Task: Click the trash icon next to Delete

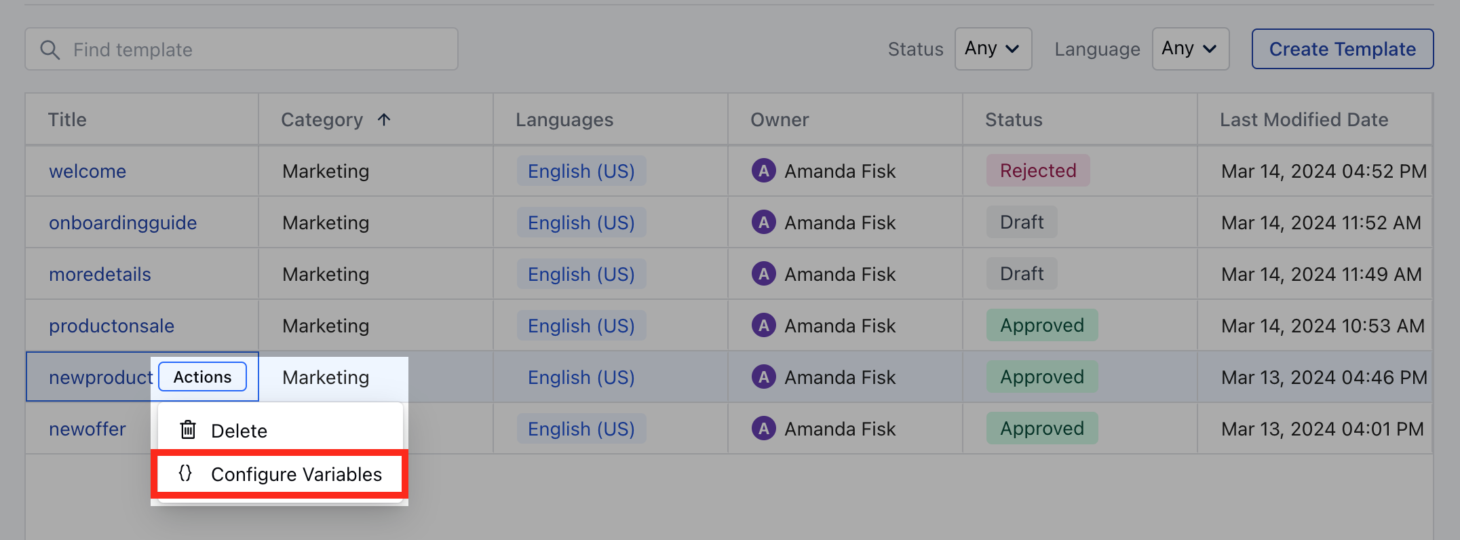Action: 188,430
